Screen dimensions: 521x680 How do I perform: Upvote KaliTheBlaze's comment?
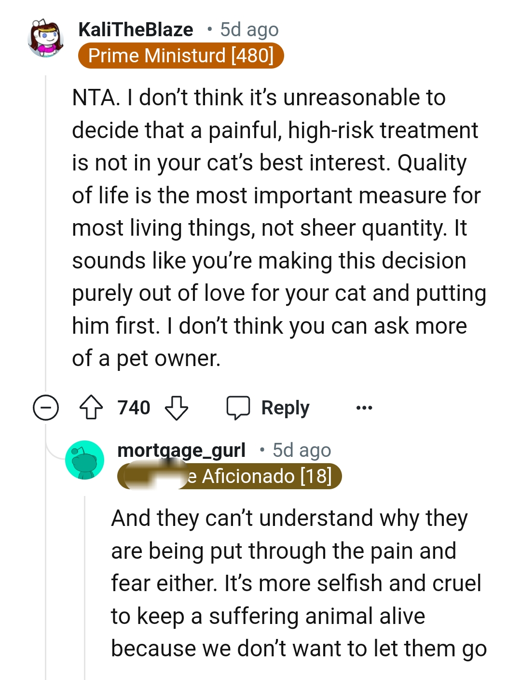pos(91,408)
